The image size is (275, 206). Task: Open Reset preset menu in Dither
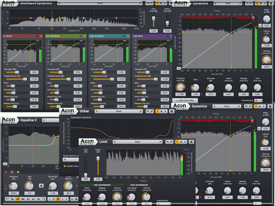[119, 111]
